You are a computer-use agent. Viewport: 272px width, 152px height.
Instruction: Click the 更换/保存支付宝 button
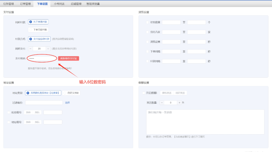[69, 58]
